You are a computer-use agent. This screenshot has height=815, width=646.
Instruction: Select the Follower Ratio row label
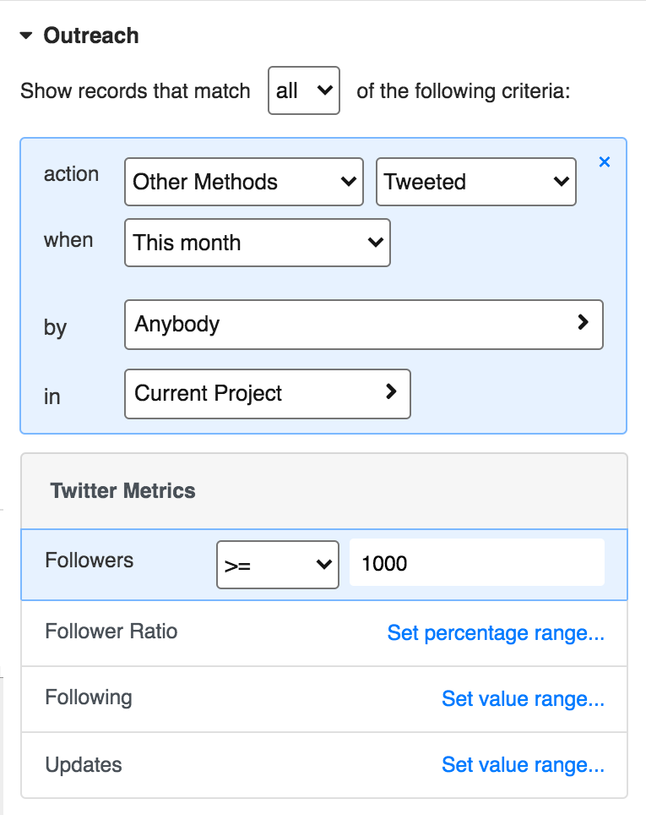click(x=111, y=632)
